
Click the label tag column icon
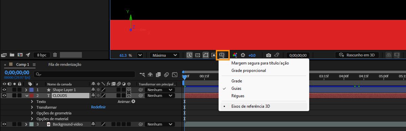tap(30, 84)
